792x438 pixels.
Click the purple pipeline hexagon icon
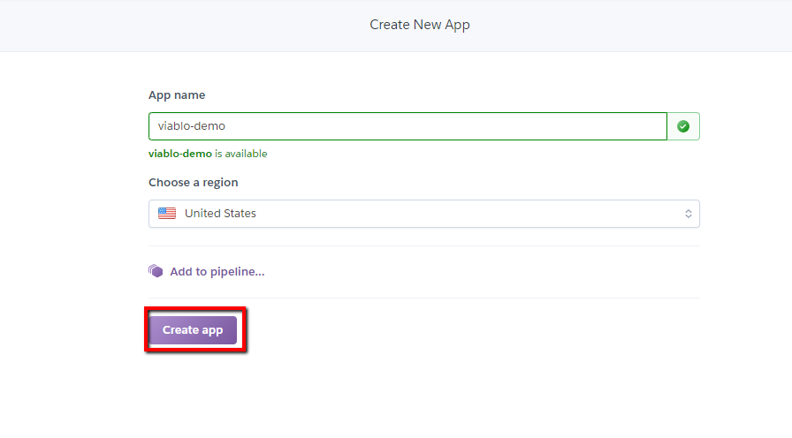click(156, 271)
